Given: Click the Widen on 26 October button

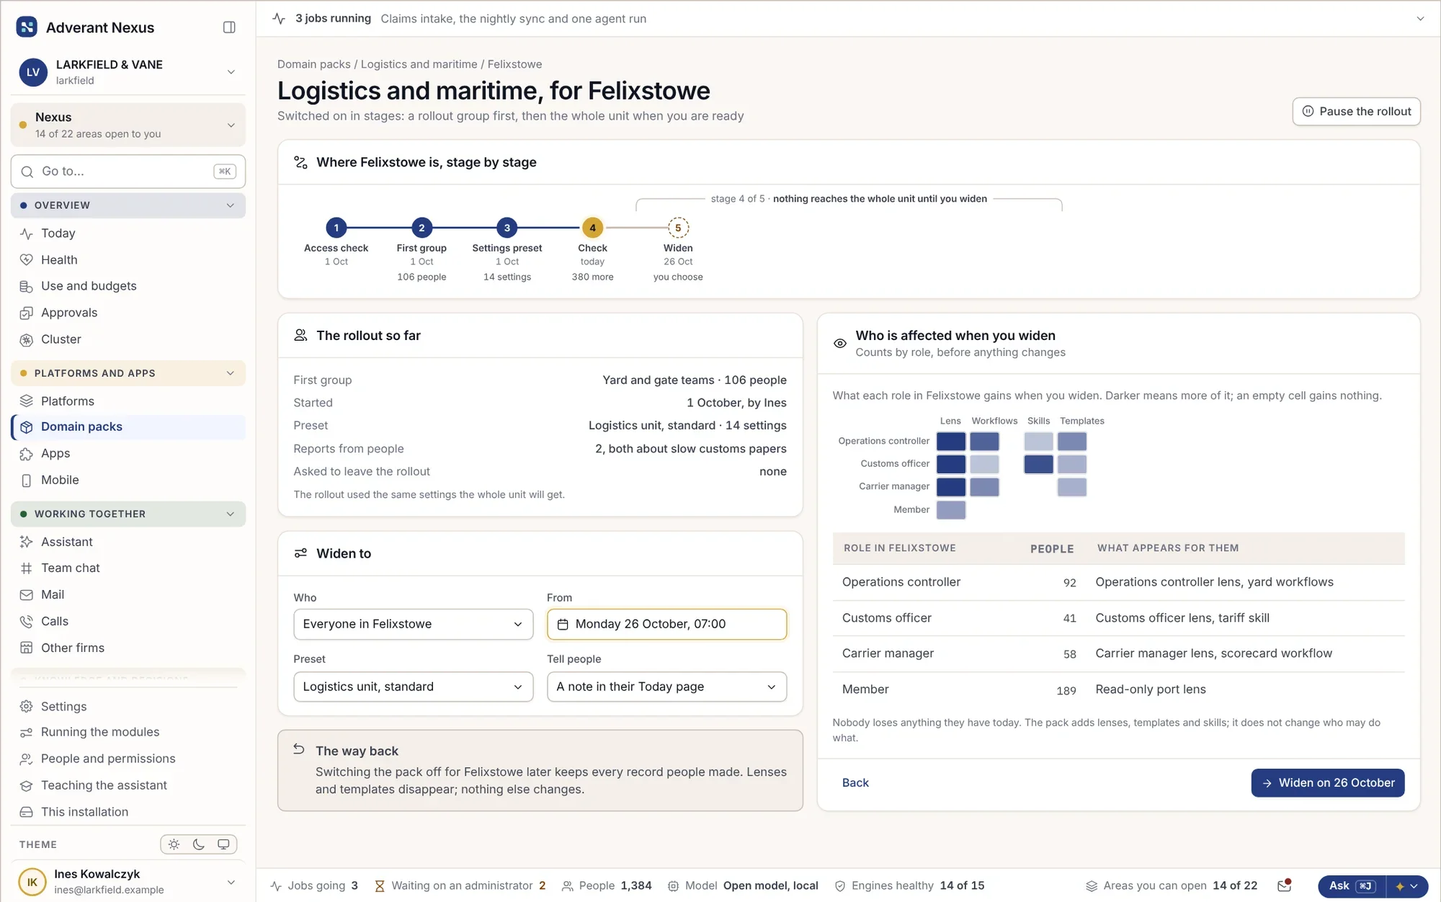Looking at the screenshot, I should [1327, 783].
